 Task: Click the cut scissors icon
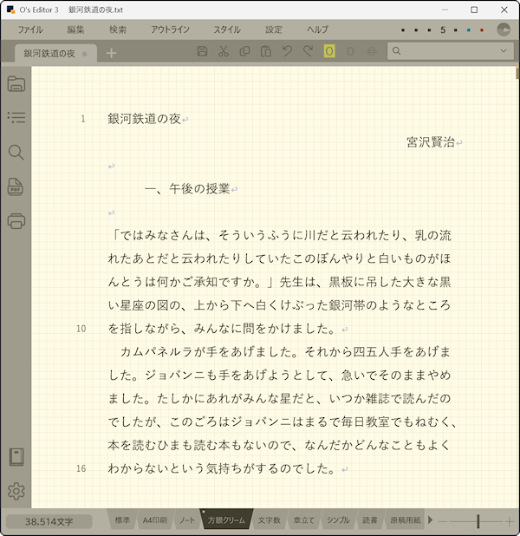click(x=223, y=52)
